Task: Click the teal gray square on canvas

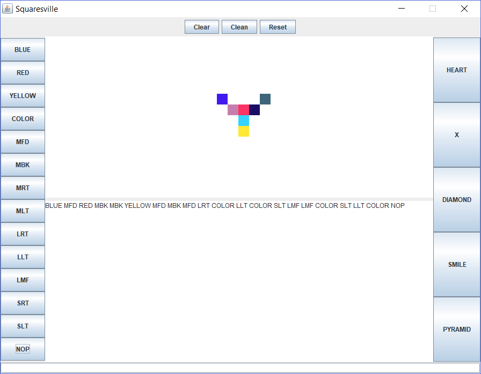Action: (x=265, y=99)
